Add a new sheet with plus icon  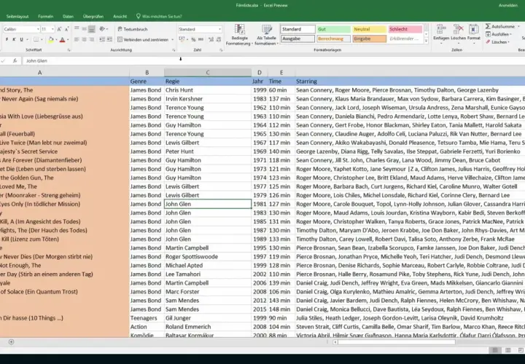tap(11, 342)
